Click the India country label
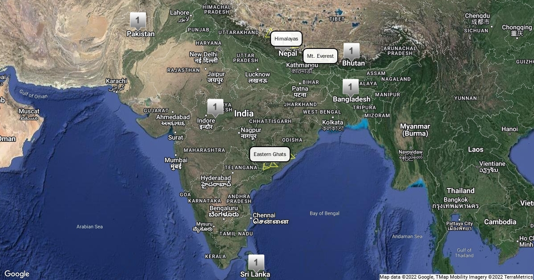The image size is (534, 280). (244, 114)
